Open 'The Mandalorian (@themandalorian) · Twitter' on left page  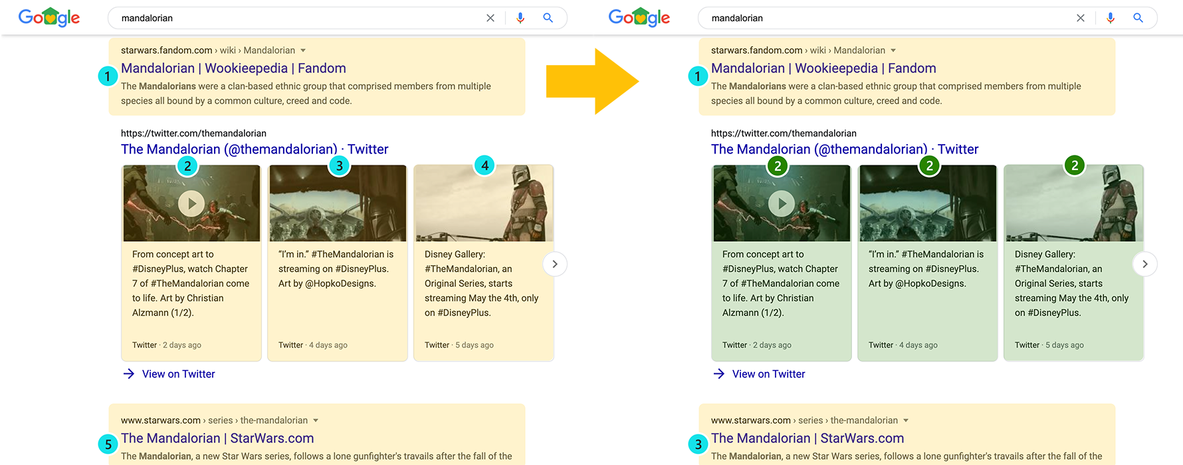point(255,149)
